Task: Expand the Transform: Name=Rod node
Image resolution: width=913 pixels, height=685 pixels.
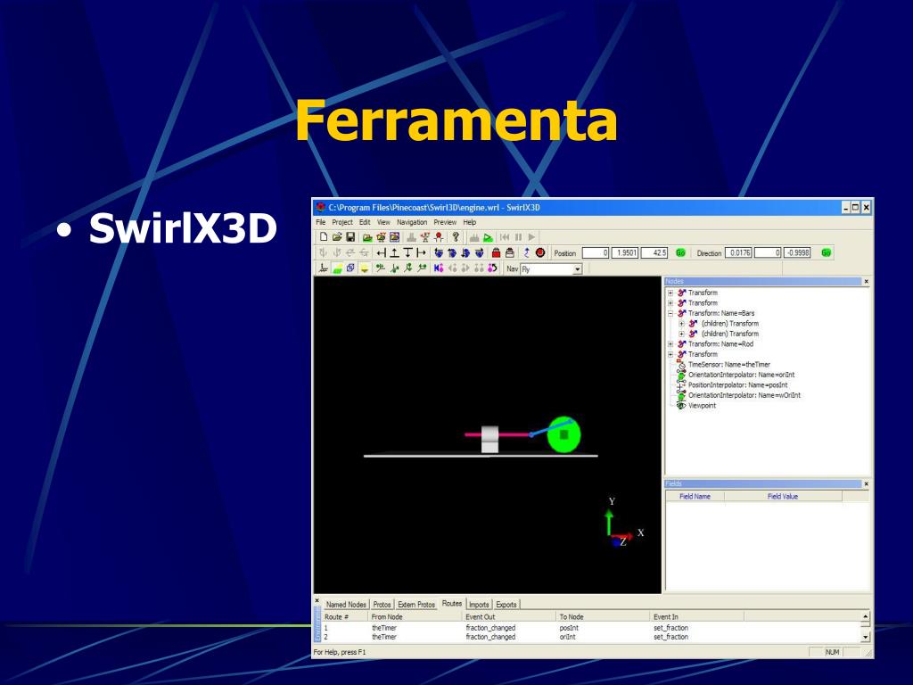Action: 670,344
